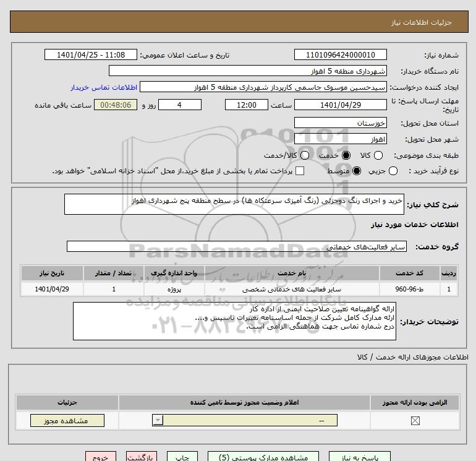
Task: Click the ردیف column header
Action: (x=449, y=273)
